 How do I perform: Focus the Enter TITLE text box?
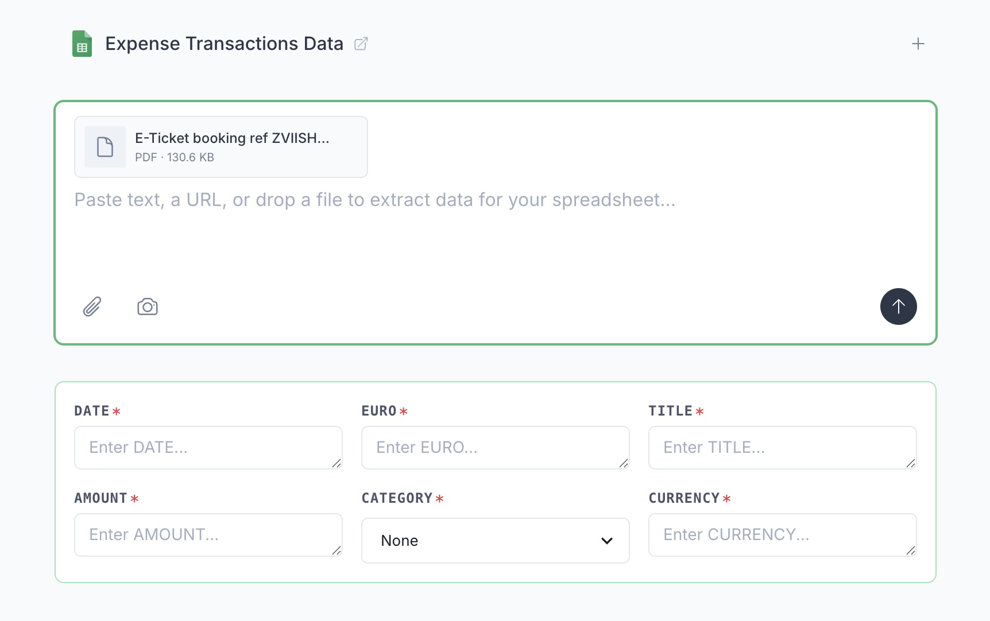coord(782,448)
